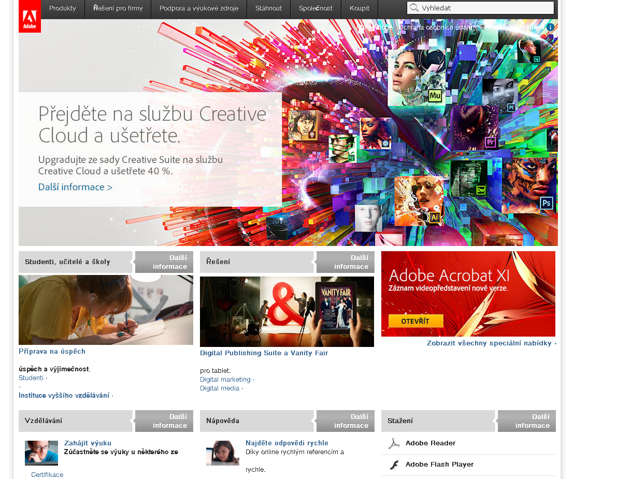
Task: Follow the Studenti link
Action: coord(33,378)
